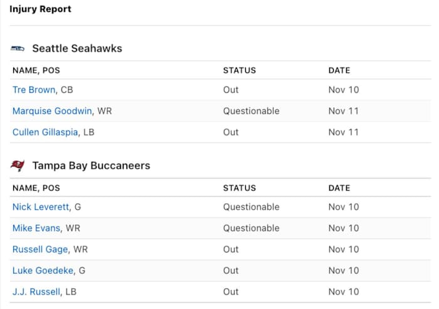Viewport: 439px width, 309px height.
Task: Open J.J. Russell player profile
Action: [x=36, y=292]
